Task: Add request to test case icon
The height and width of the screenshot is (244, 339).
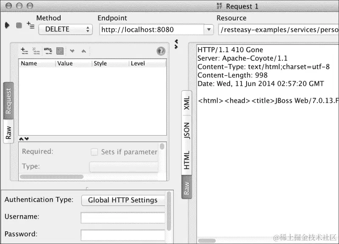Action: click(31, 25)
